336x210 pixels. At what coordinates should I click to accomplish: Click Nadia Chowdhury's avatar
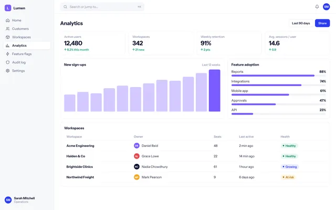[x=136, y=167]
